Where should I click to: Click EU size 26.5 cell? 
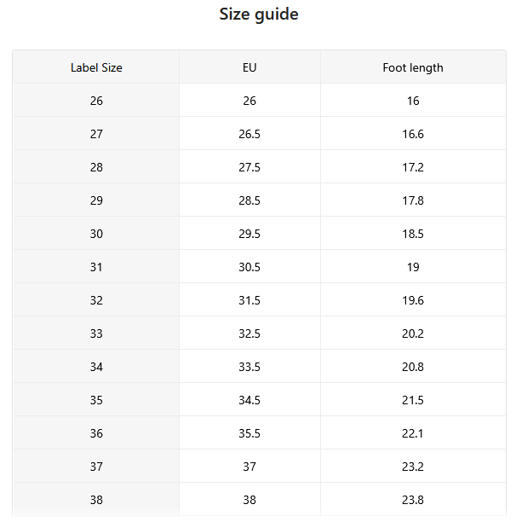(249, 134)
